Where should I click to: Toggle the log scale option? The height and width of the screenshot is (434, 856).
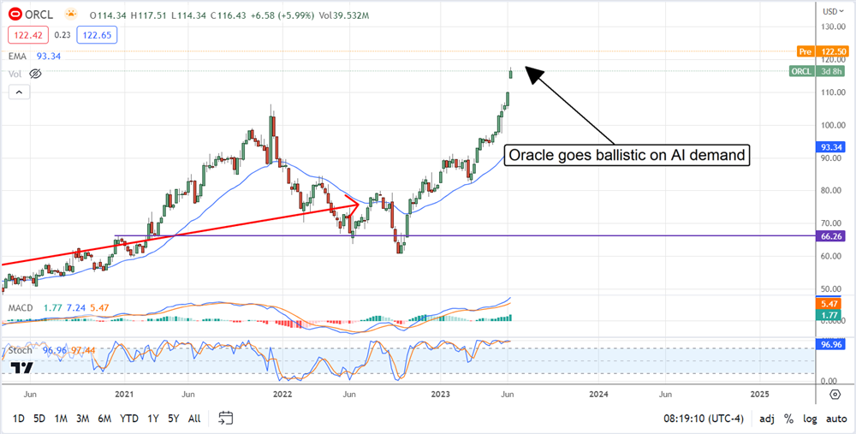[x=808, y=419]
